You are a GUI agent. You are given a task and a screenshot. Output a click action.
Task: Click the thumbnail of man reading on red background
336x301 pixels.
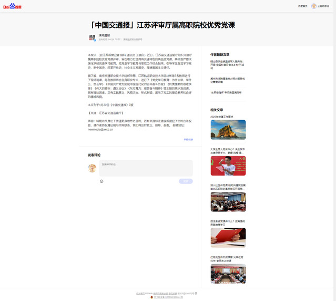[x=228, y=166]
